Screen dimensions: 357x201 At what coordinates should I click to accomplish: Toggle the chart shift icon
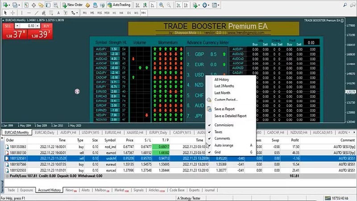click(x=186, y=5)
